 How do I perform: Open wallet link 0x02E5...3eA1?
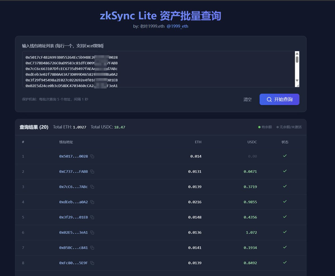click(73, 233)
